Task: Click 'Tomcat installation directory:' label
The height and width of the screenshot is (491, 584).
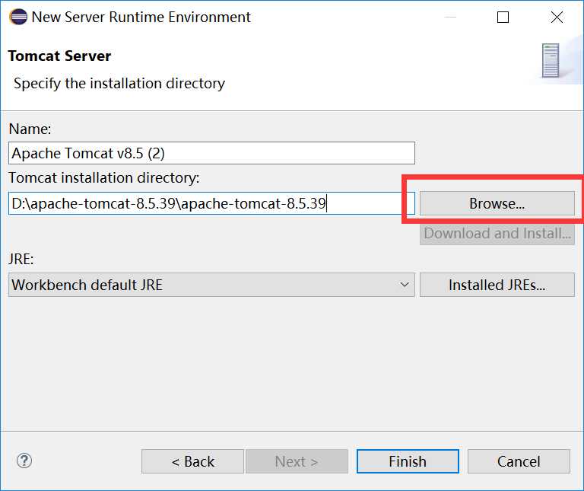Action: pos(104,178)
